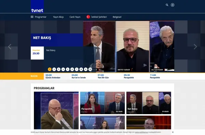Screen dimensions: 205x135
Task: Open the Programlar hamburger menu icon
Action: [32, 17]
